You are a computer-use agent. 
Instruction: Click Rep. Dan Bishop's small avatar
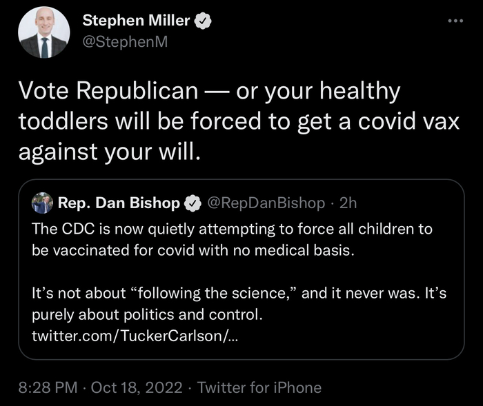[x=42, y=203]
